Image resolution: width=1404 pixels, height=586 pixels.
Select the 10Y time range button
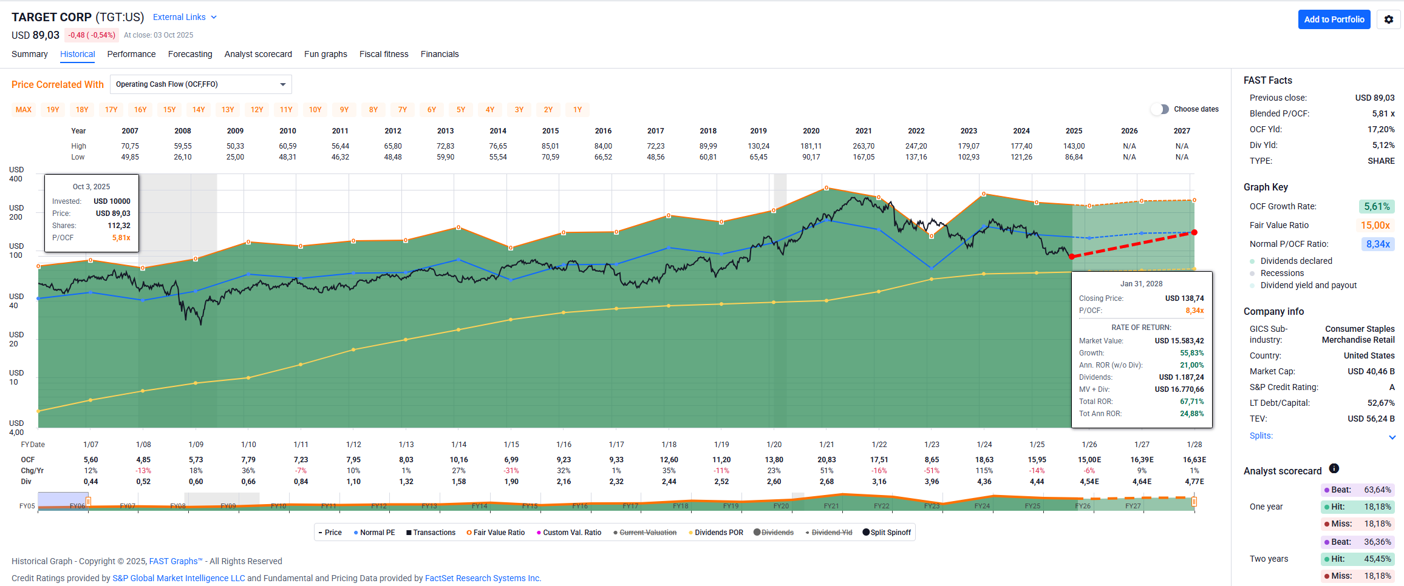315,110
